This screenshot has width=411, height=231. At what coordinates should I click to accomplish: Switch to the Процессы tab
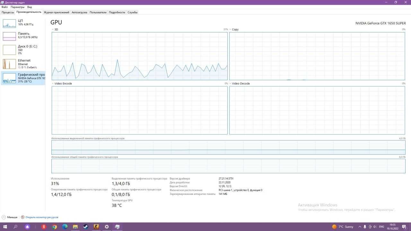point(8,12)
